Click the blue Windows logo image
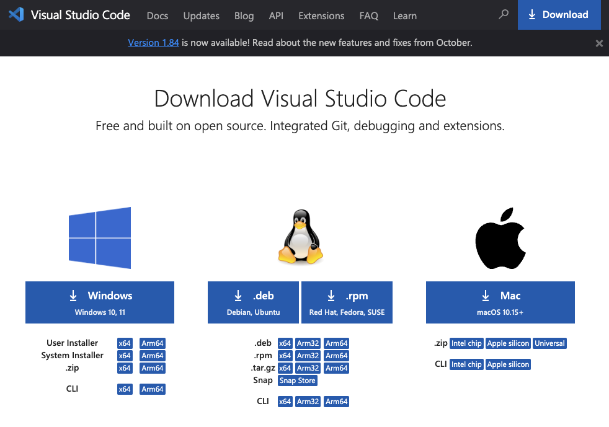The image size is (609, 427). pos(100,238)
